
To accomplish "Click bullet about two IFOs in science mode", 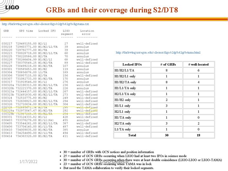I will coord(125,156).
